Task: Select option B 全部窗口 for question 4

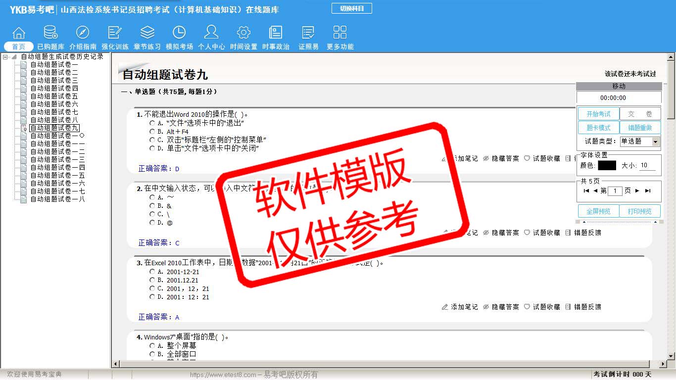Action: click(152, 354)
